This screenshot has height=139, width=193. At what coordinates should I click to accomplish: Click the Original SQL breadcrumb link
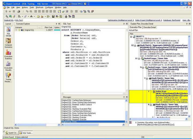click(9, 20)
